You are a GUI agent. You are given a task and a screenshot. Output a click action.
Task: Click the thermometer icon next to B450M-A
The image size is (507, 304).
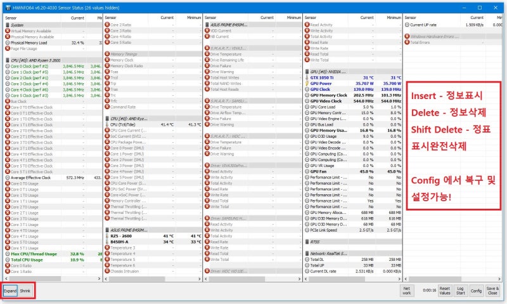pyautogui.click(x=107, y=242)
